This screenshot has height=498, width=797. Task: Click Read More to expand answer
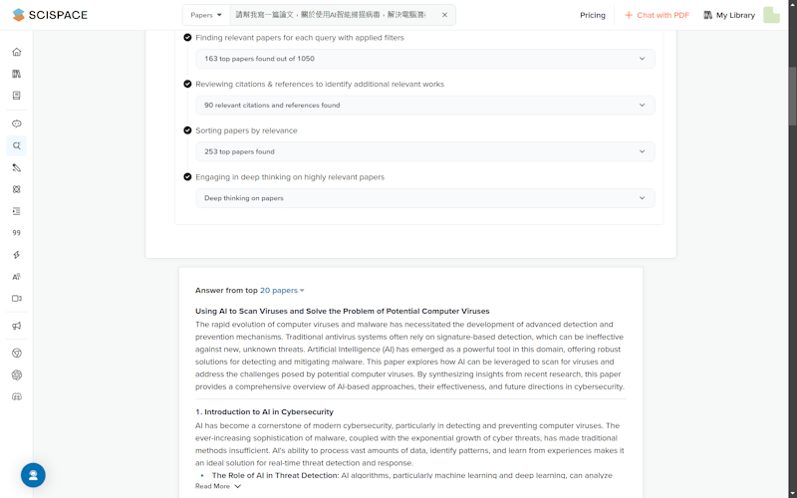tap(217, 486)
